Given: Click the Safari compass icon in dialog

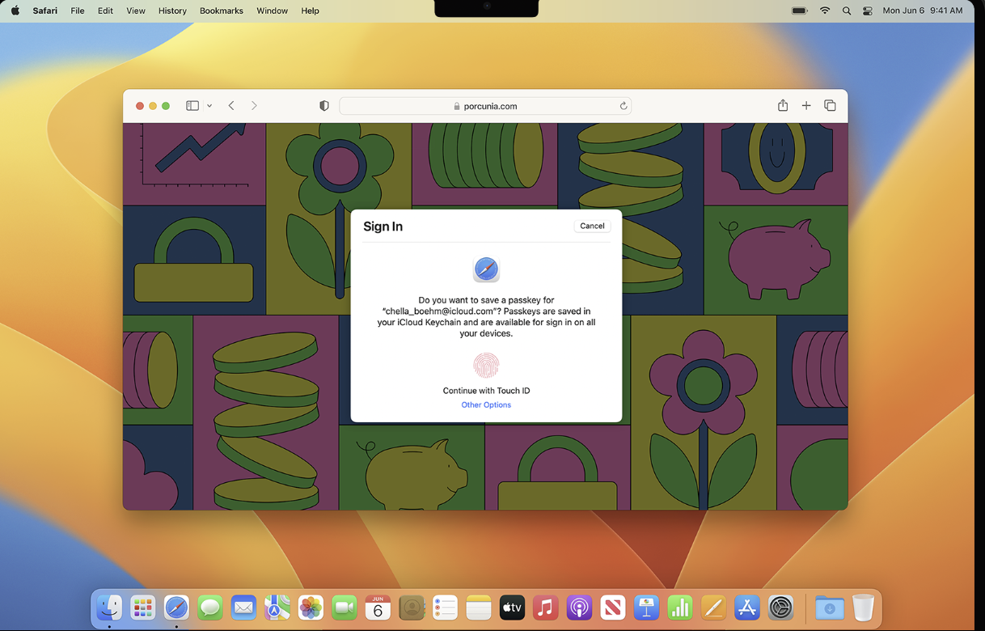Looking at the screenshot, I should pos(486,269).
